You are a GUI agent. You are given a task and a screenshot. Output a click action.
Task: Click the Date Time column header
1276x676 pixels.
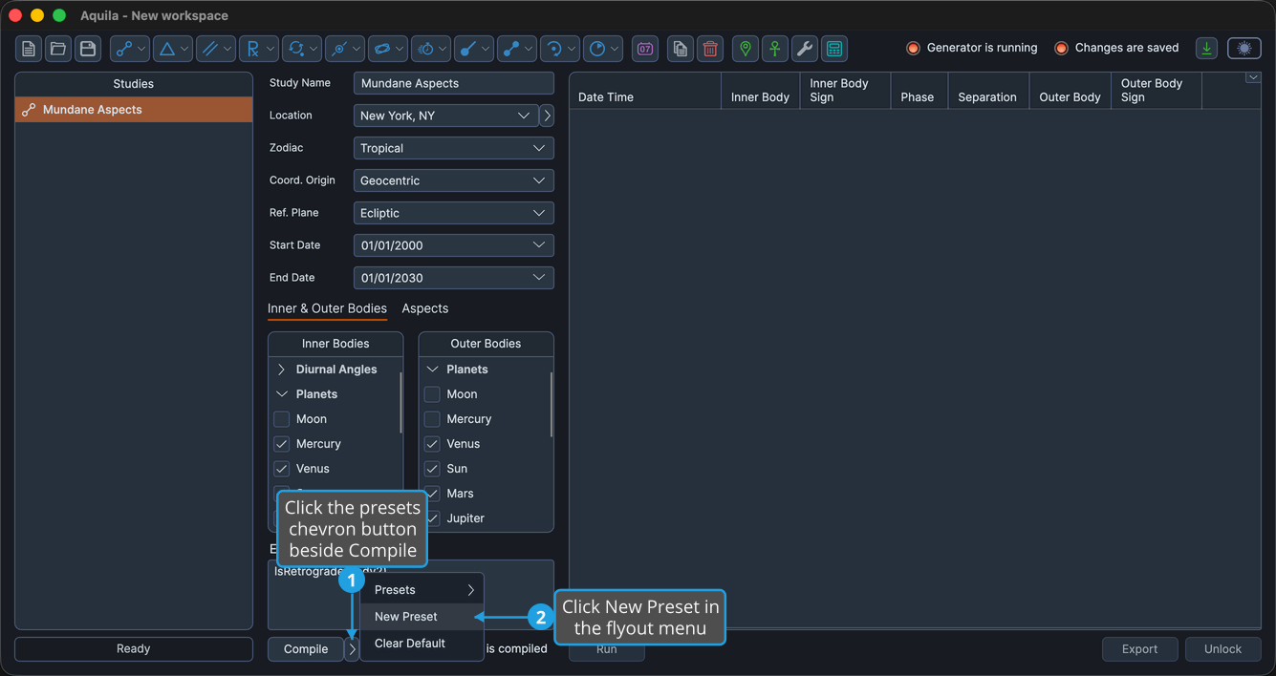pos(645,91)
